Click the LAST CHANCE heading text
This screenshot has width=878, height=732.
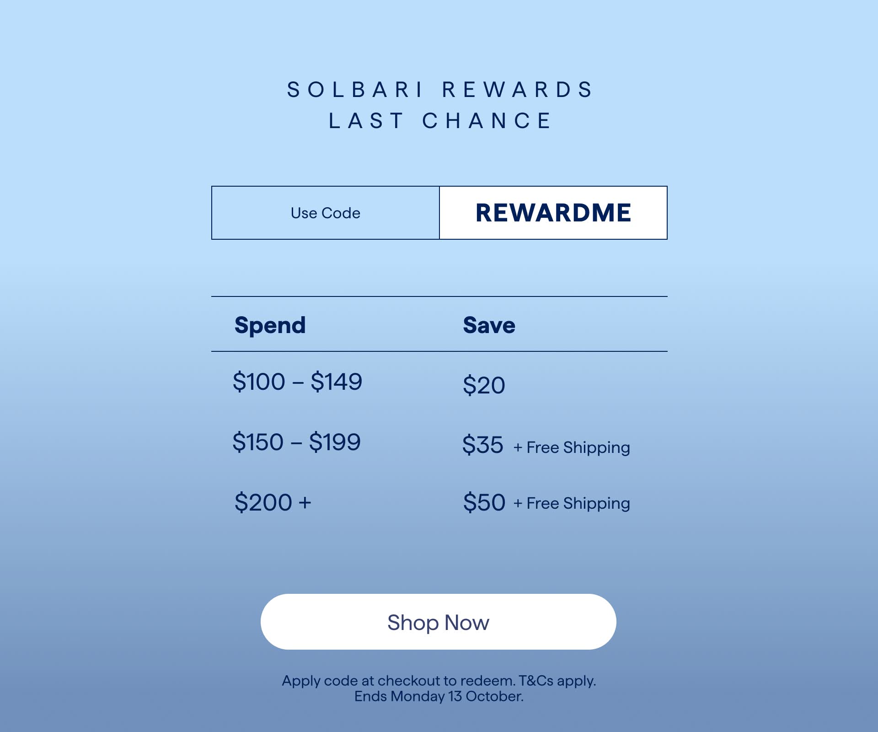[x=439, y=121]
